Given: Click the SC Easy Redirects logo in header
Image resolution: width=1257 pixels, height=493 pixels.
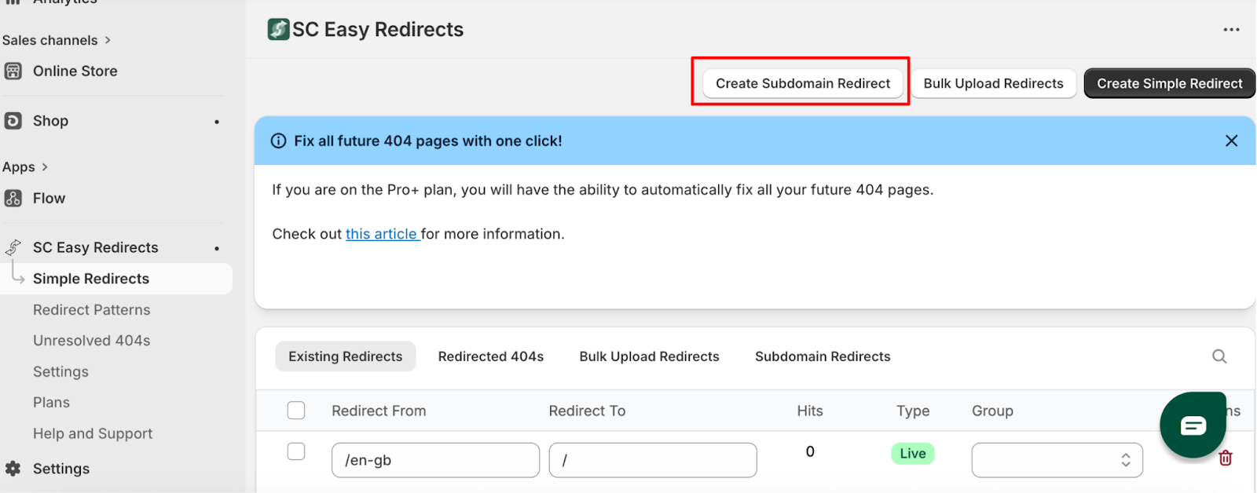Looking at the screenshot, I should pos(278,30).
